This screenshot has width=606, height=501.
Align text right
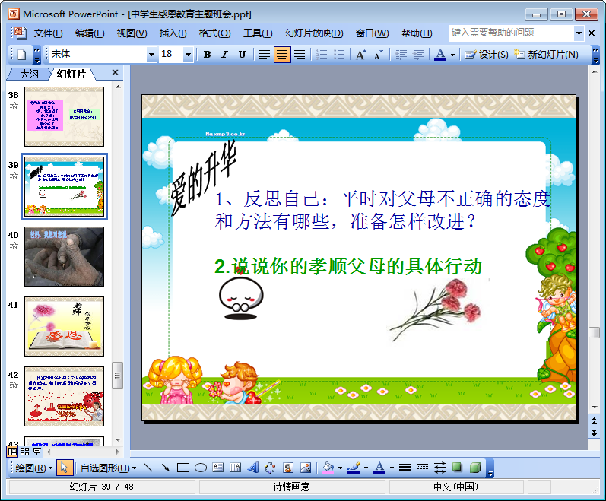point(300,55)
